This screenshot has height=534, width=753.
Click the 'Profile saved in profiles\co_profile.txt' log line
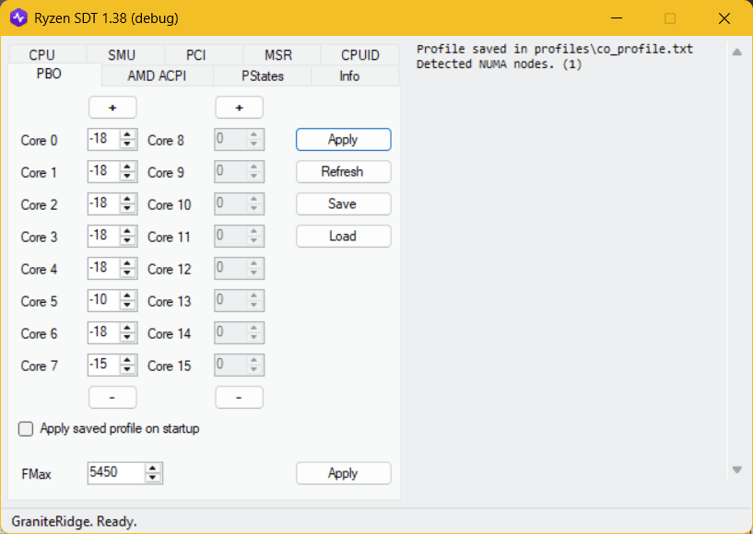coord(555,49)
